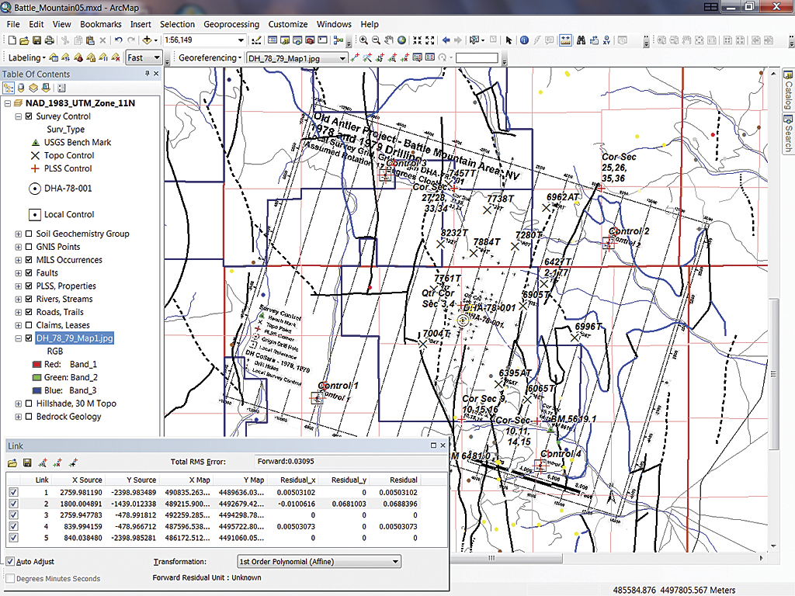Uncheck the DH_78_79_Map1.jpg layer
This screenshot has width=795, height=596.
coord(29,338)
